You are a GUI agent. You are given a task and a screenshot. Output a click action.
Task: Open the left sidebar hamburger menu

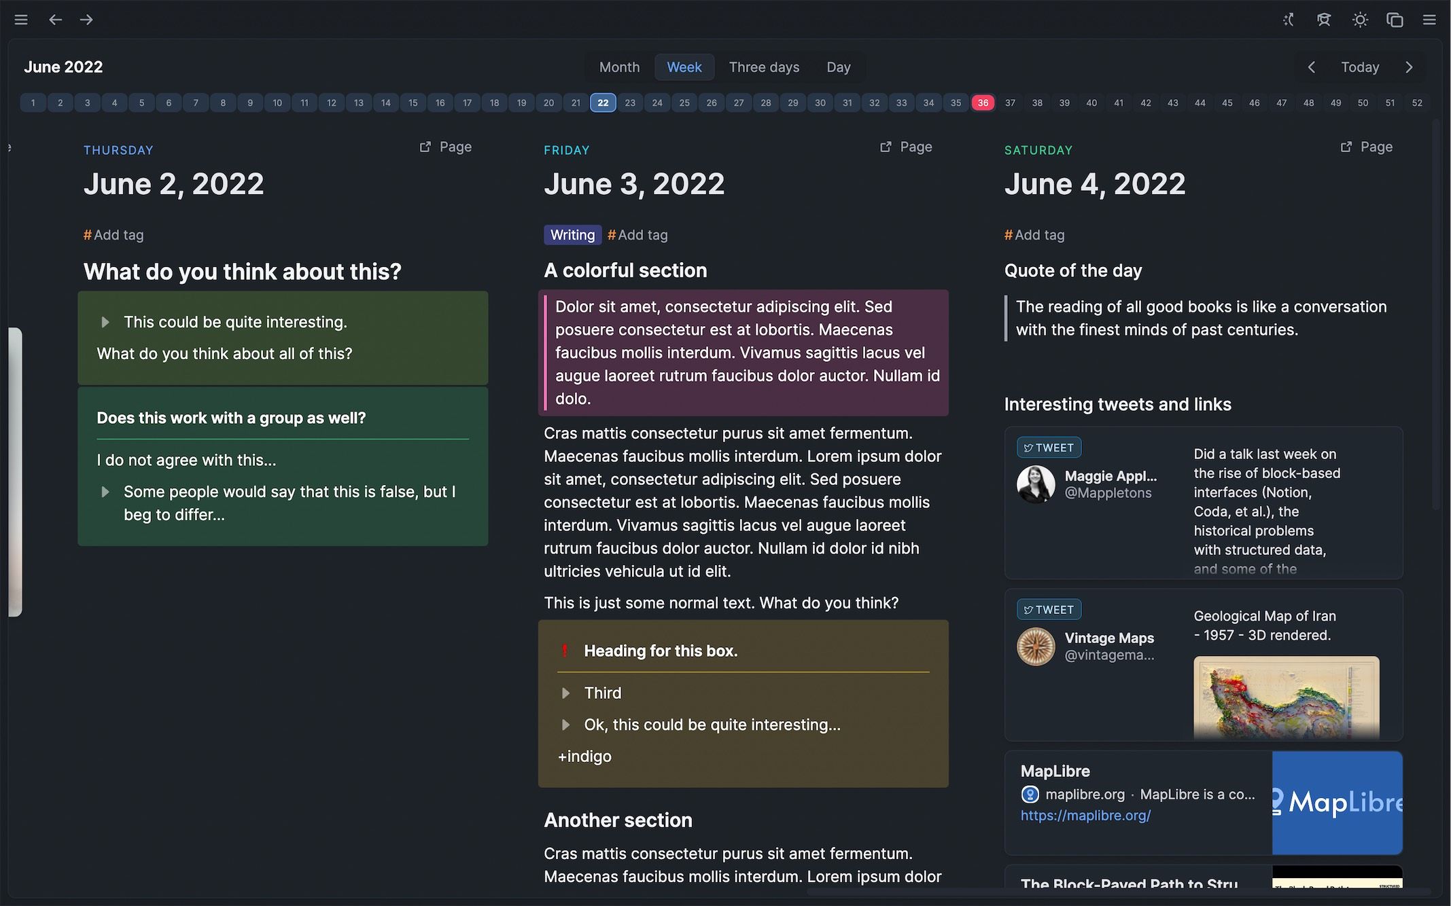[21, 20]
